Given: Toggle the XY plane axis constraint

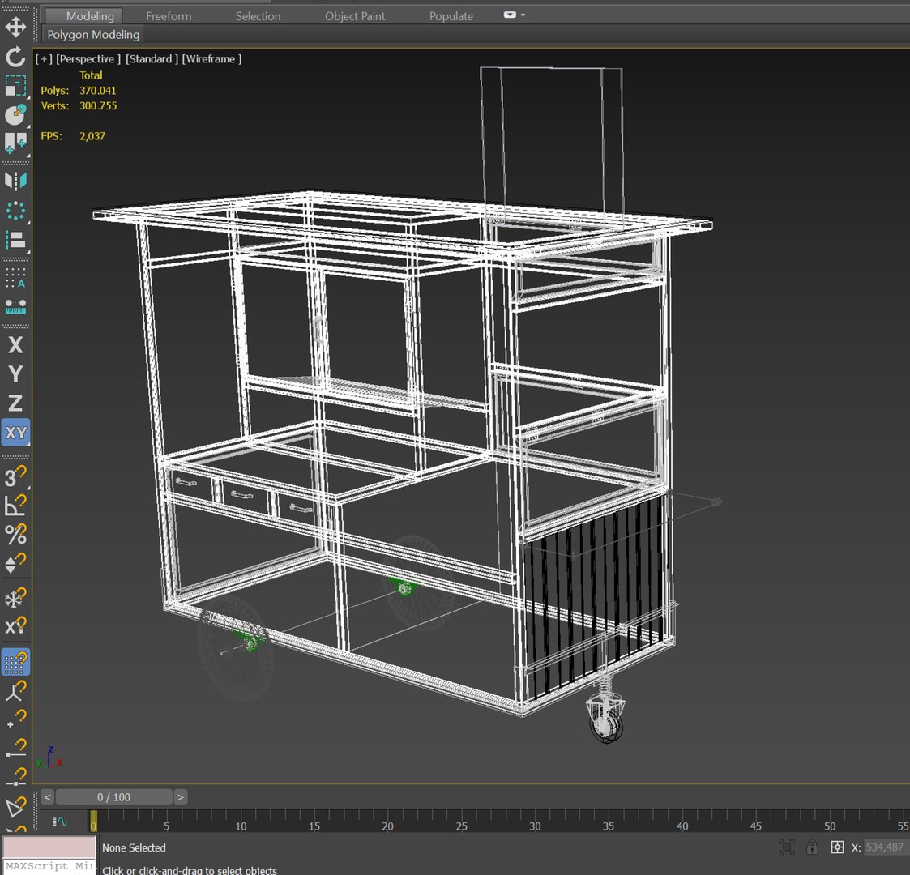Looking at the screenshot, I should 15,433.
